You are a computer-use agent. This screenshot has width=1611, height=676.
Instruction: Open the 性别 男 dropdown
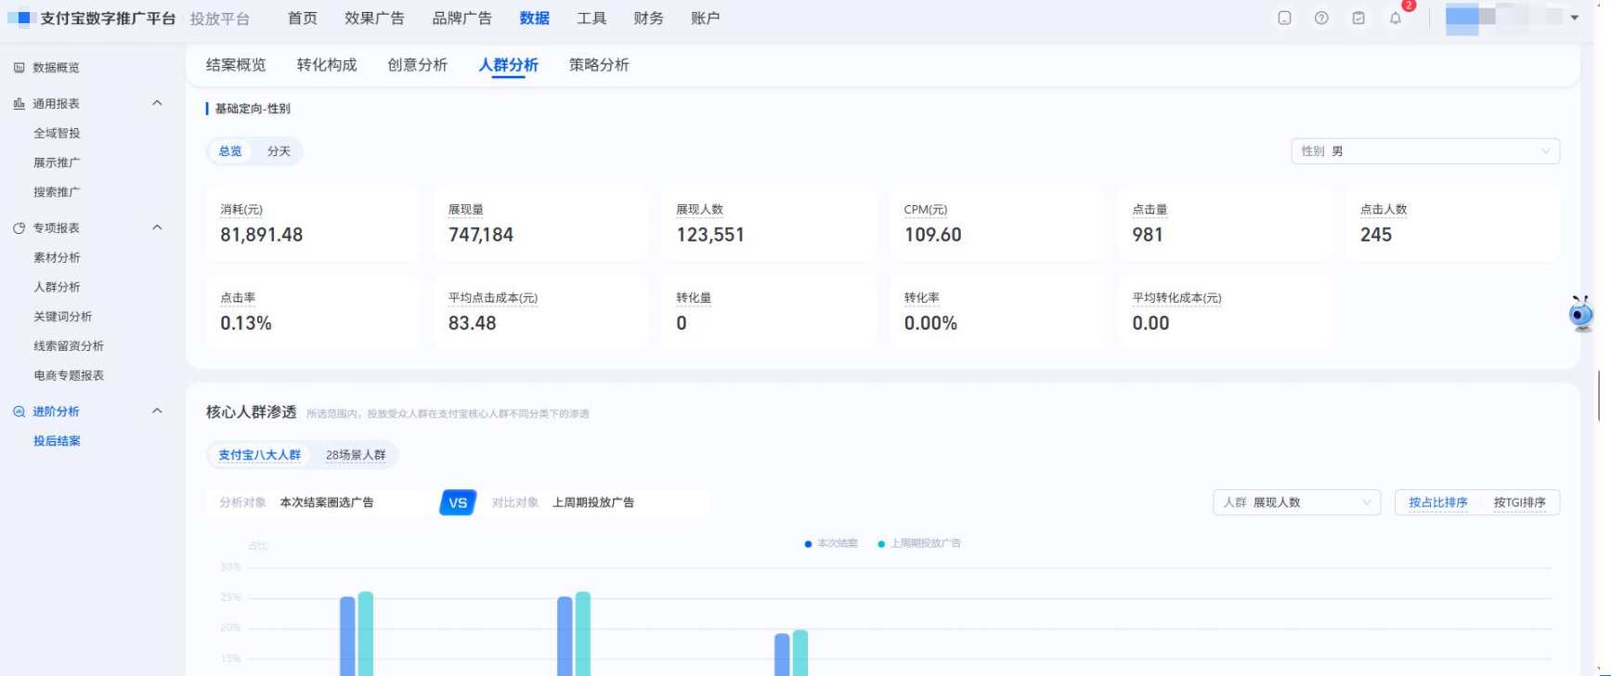point(1425,151)
